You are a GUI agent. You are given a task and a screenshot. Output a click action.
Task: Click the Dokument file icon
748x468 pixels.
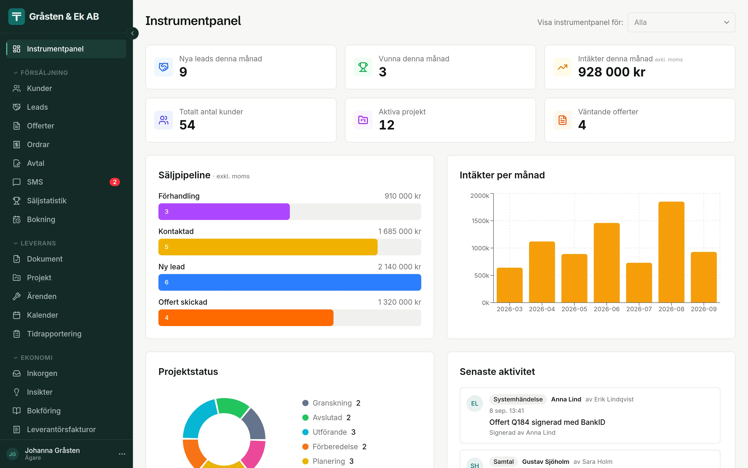click(17, 259)
